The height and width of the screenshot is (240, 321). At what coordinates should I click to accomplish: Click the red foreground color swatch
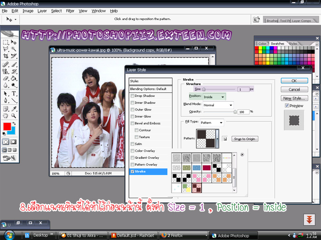pyautogui.click(x=7, y=127)
